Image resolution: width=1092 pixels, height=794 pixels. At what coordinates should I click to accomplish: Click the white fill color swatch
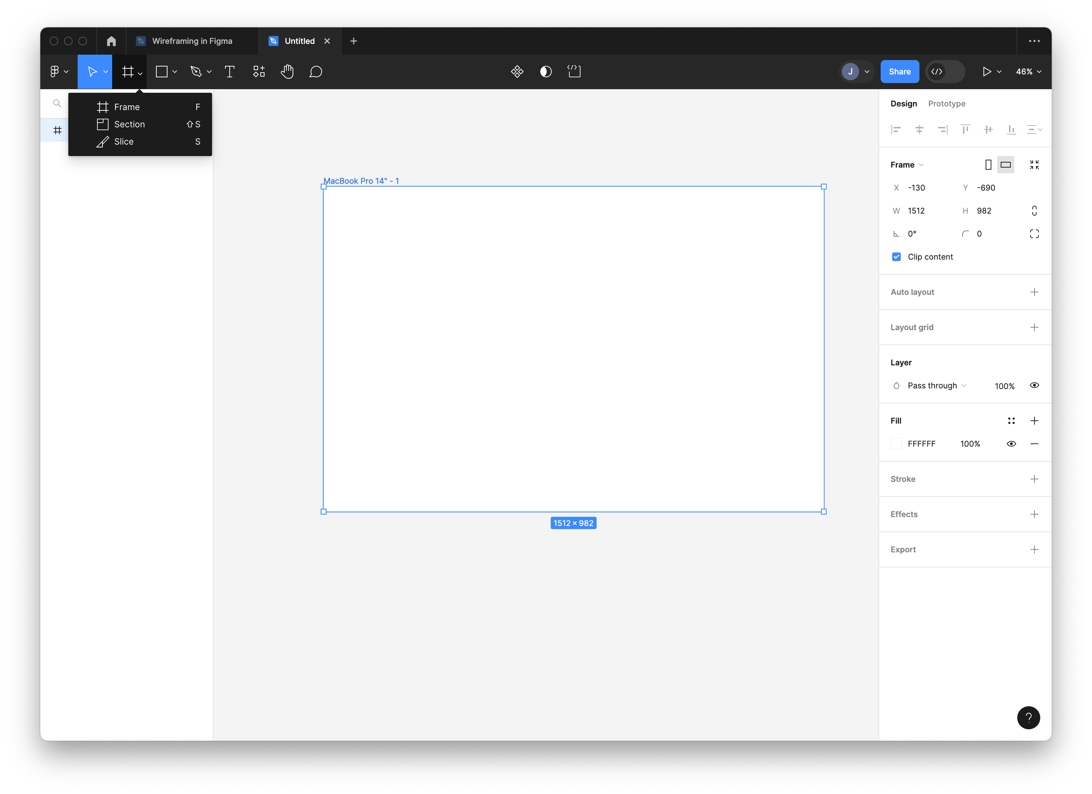[896, 444]
